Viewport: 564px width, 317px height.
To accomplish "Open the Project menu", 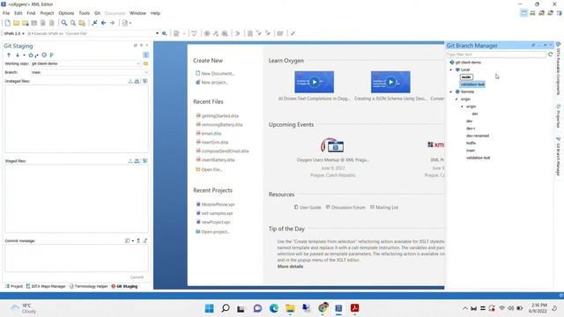I will (47, 13).
